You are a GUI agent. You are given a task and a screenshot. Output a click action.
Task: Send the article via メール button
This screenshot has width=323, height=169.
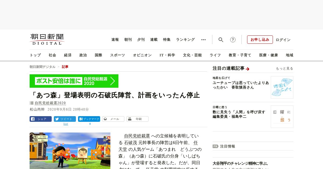tap(113, 119)
